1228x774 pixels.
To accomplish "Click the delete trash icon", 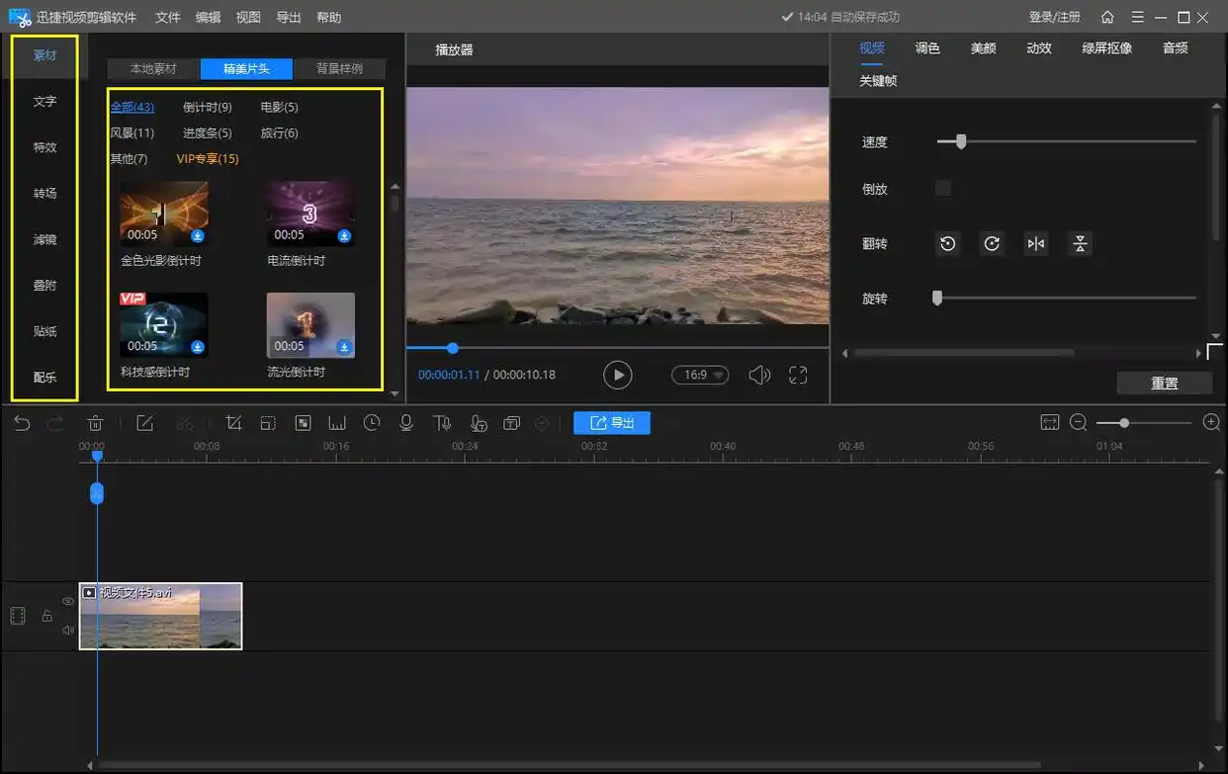I will (x=95, y=423).
